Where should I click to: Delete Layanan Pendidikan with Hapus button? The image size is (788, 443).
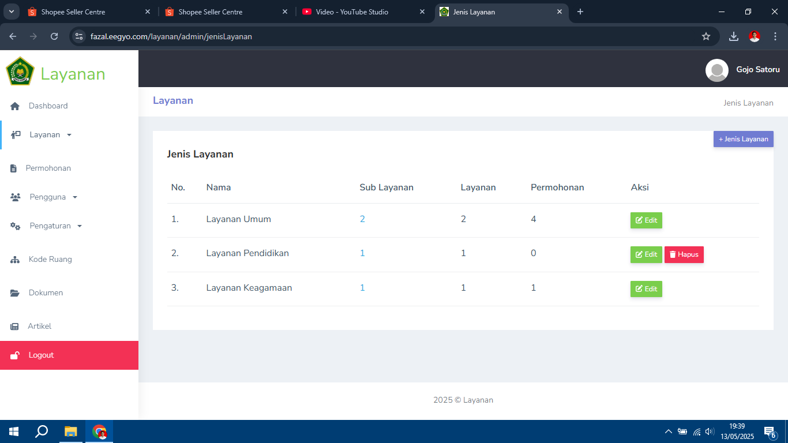684,254
